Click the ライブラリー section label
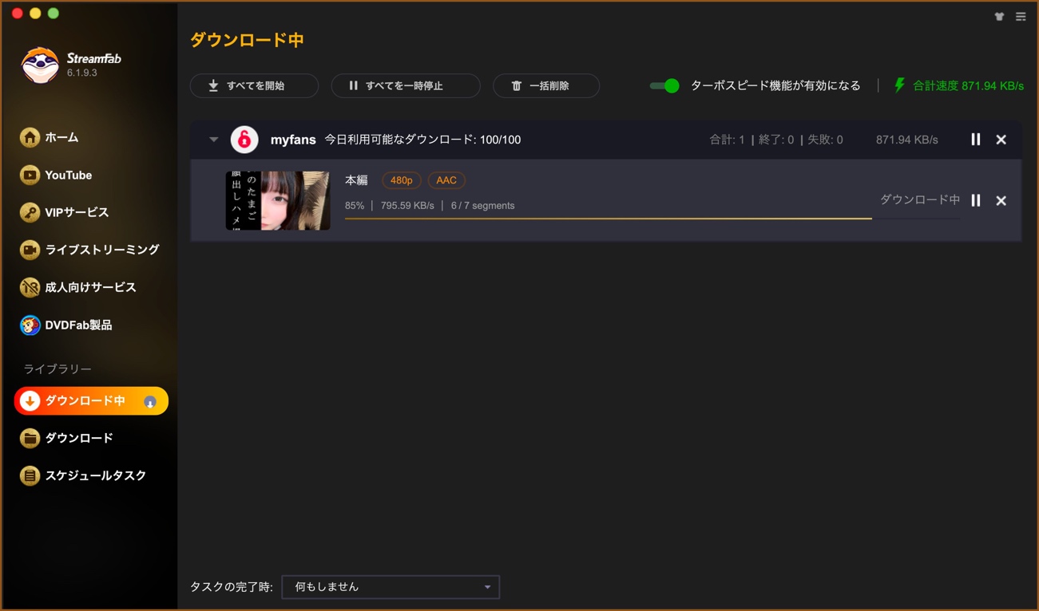 [x=58, y=369]
